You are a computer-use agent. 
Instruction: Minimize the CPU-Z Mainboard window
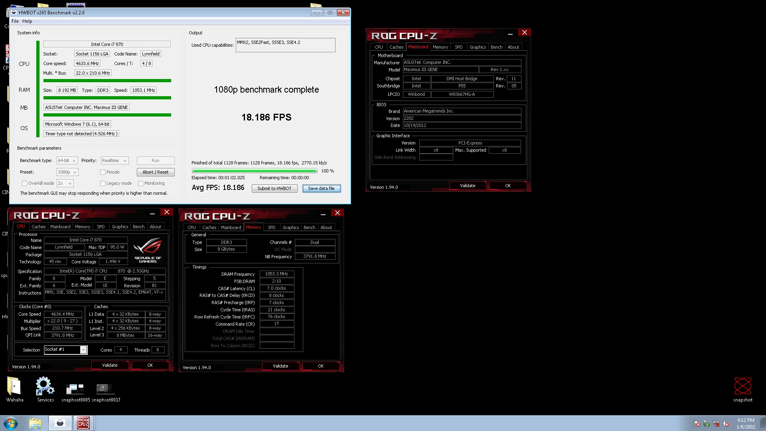[510, 34]
